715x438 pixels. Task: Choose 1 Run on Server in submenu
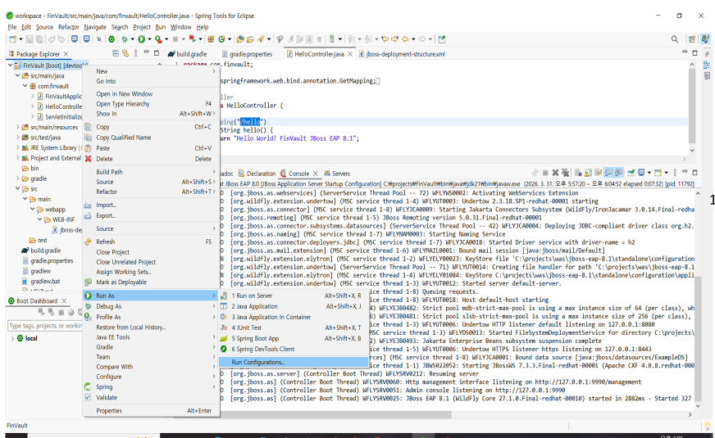(x=294, y=296)
